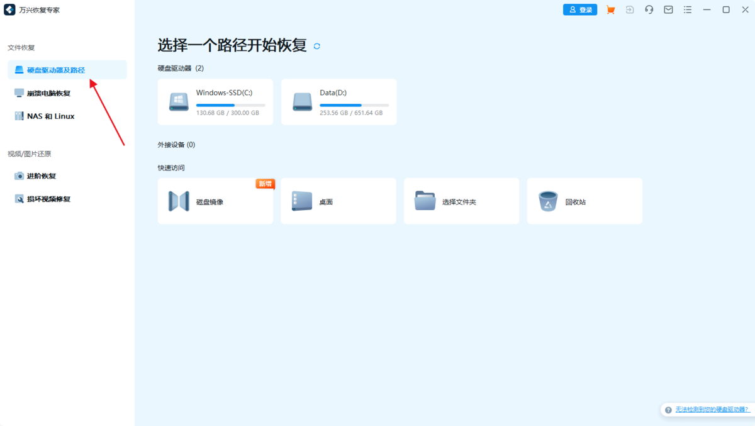Click the shopping cart icon in titlebar
Viewport: 755px width, 426px height.
tap(610, 9)
